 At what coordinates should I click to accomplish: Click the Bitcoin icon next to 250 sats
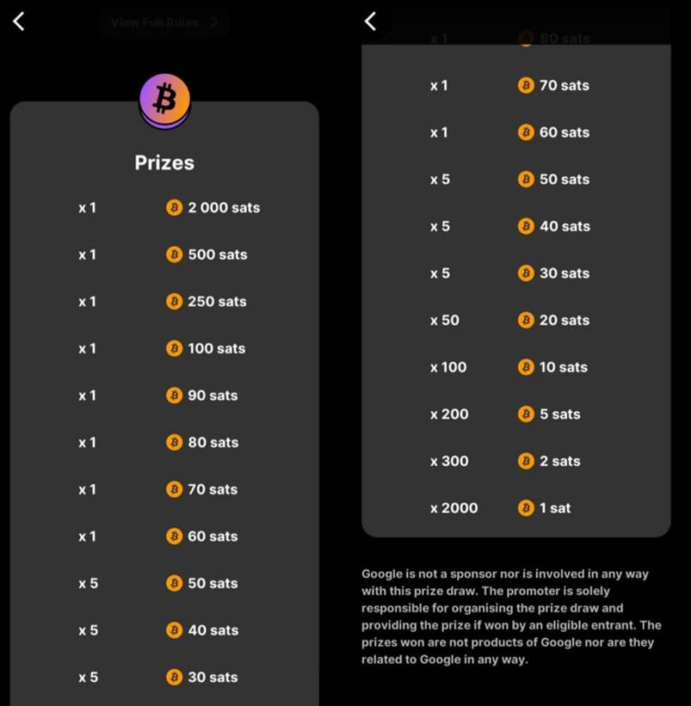point(175,301)
